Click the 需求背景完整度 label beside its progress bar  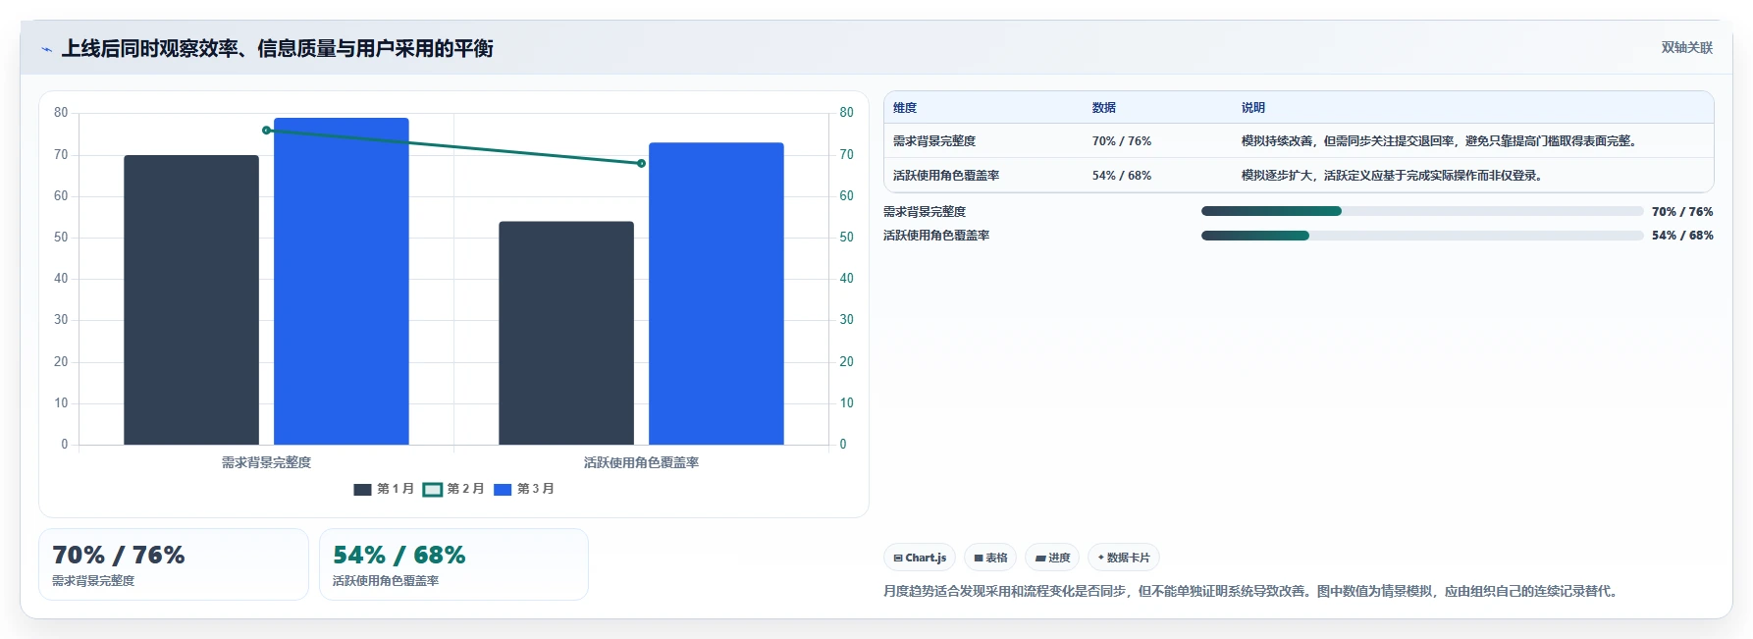[x=925, y=212]
